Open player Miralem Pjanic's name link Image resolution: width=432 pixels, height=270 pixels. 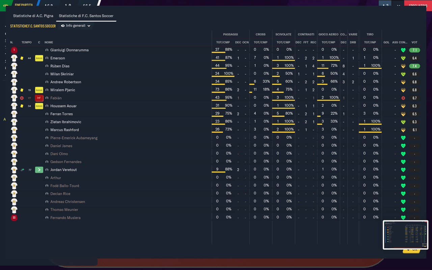pyautogui.click(x=63, y=90)
